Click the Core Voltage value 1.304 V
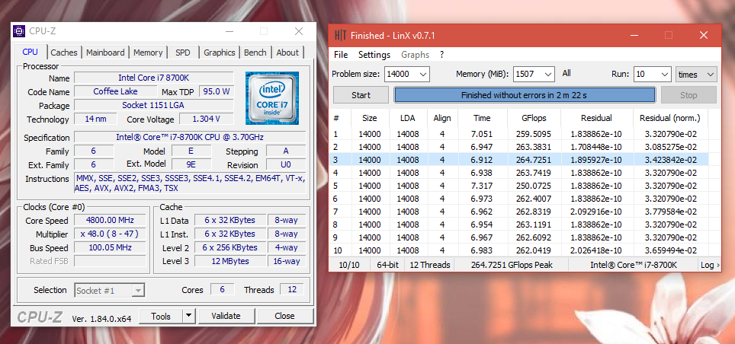 206,119
